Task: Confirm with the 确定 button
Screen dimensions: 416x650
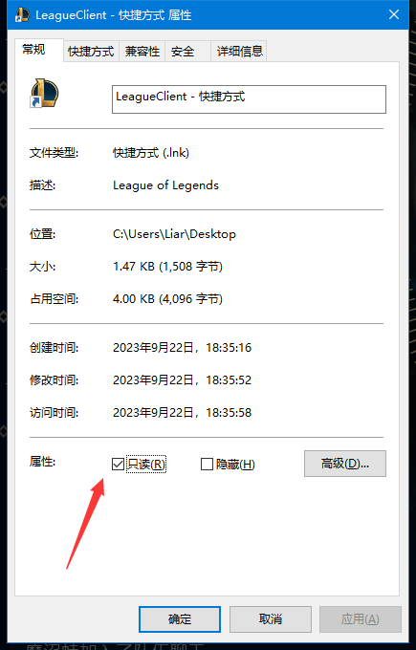Action: [180, 619]
